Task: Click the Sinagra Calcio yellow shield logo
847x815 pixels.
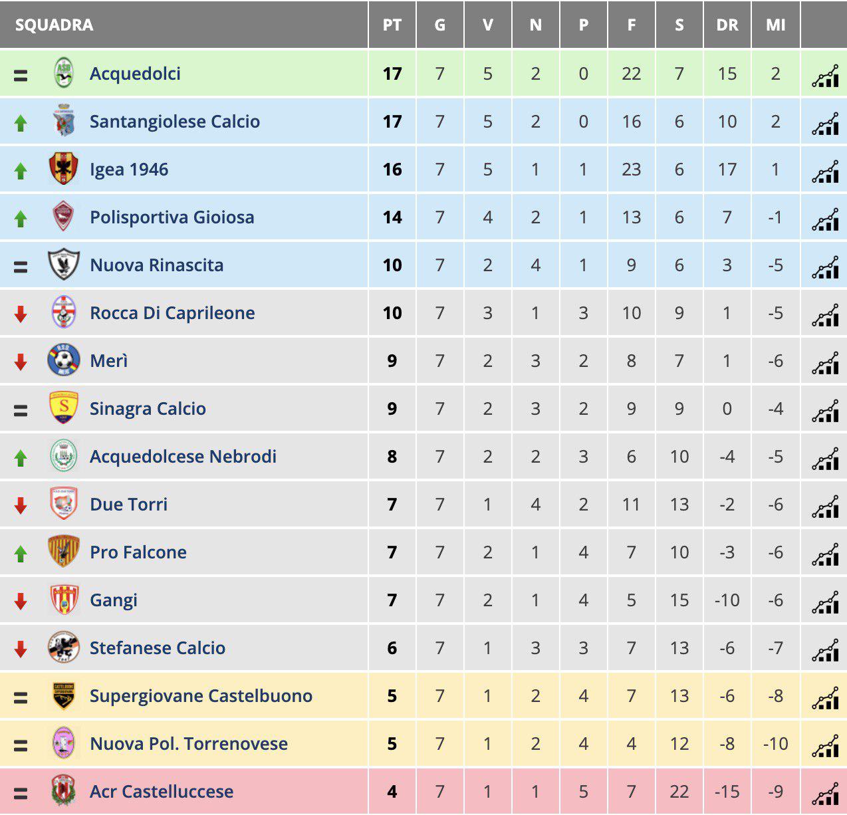Action: click(64, 408)
